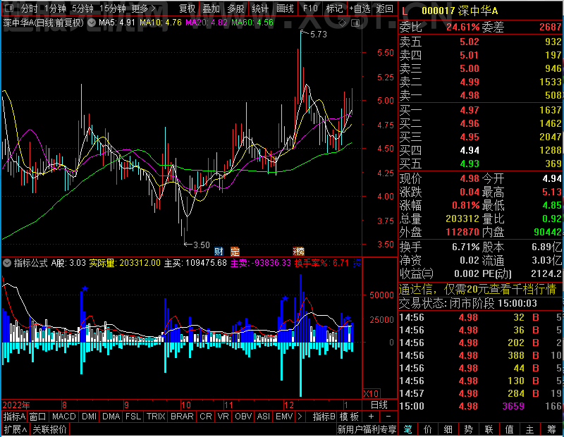Open the 关联报价 related quotes tab

49,429
